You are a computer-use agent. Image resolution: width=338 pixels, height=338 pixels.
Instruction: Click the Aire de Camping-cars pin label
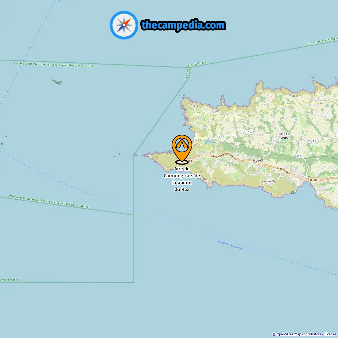(x=182, y=179)
